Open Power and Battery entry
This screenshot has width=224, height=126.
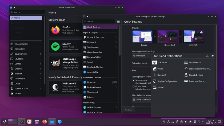pyautogui.click(x=197, y=81)
